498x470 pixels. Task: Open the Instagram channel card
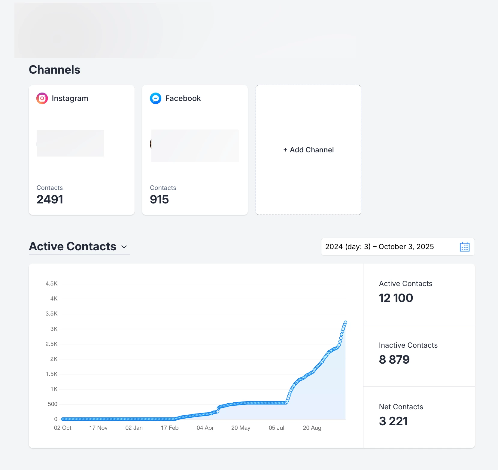pyautogui.click(x=82, y=150)
